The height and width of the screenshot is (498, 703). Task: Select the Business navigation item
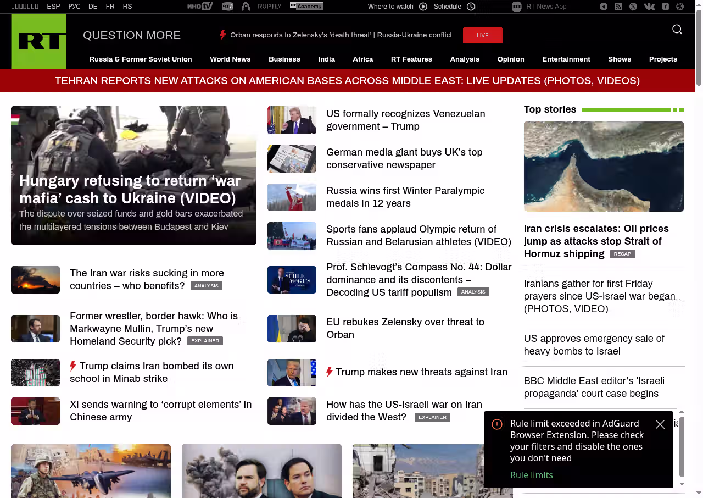tap(284, 59)
